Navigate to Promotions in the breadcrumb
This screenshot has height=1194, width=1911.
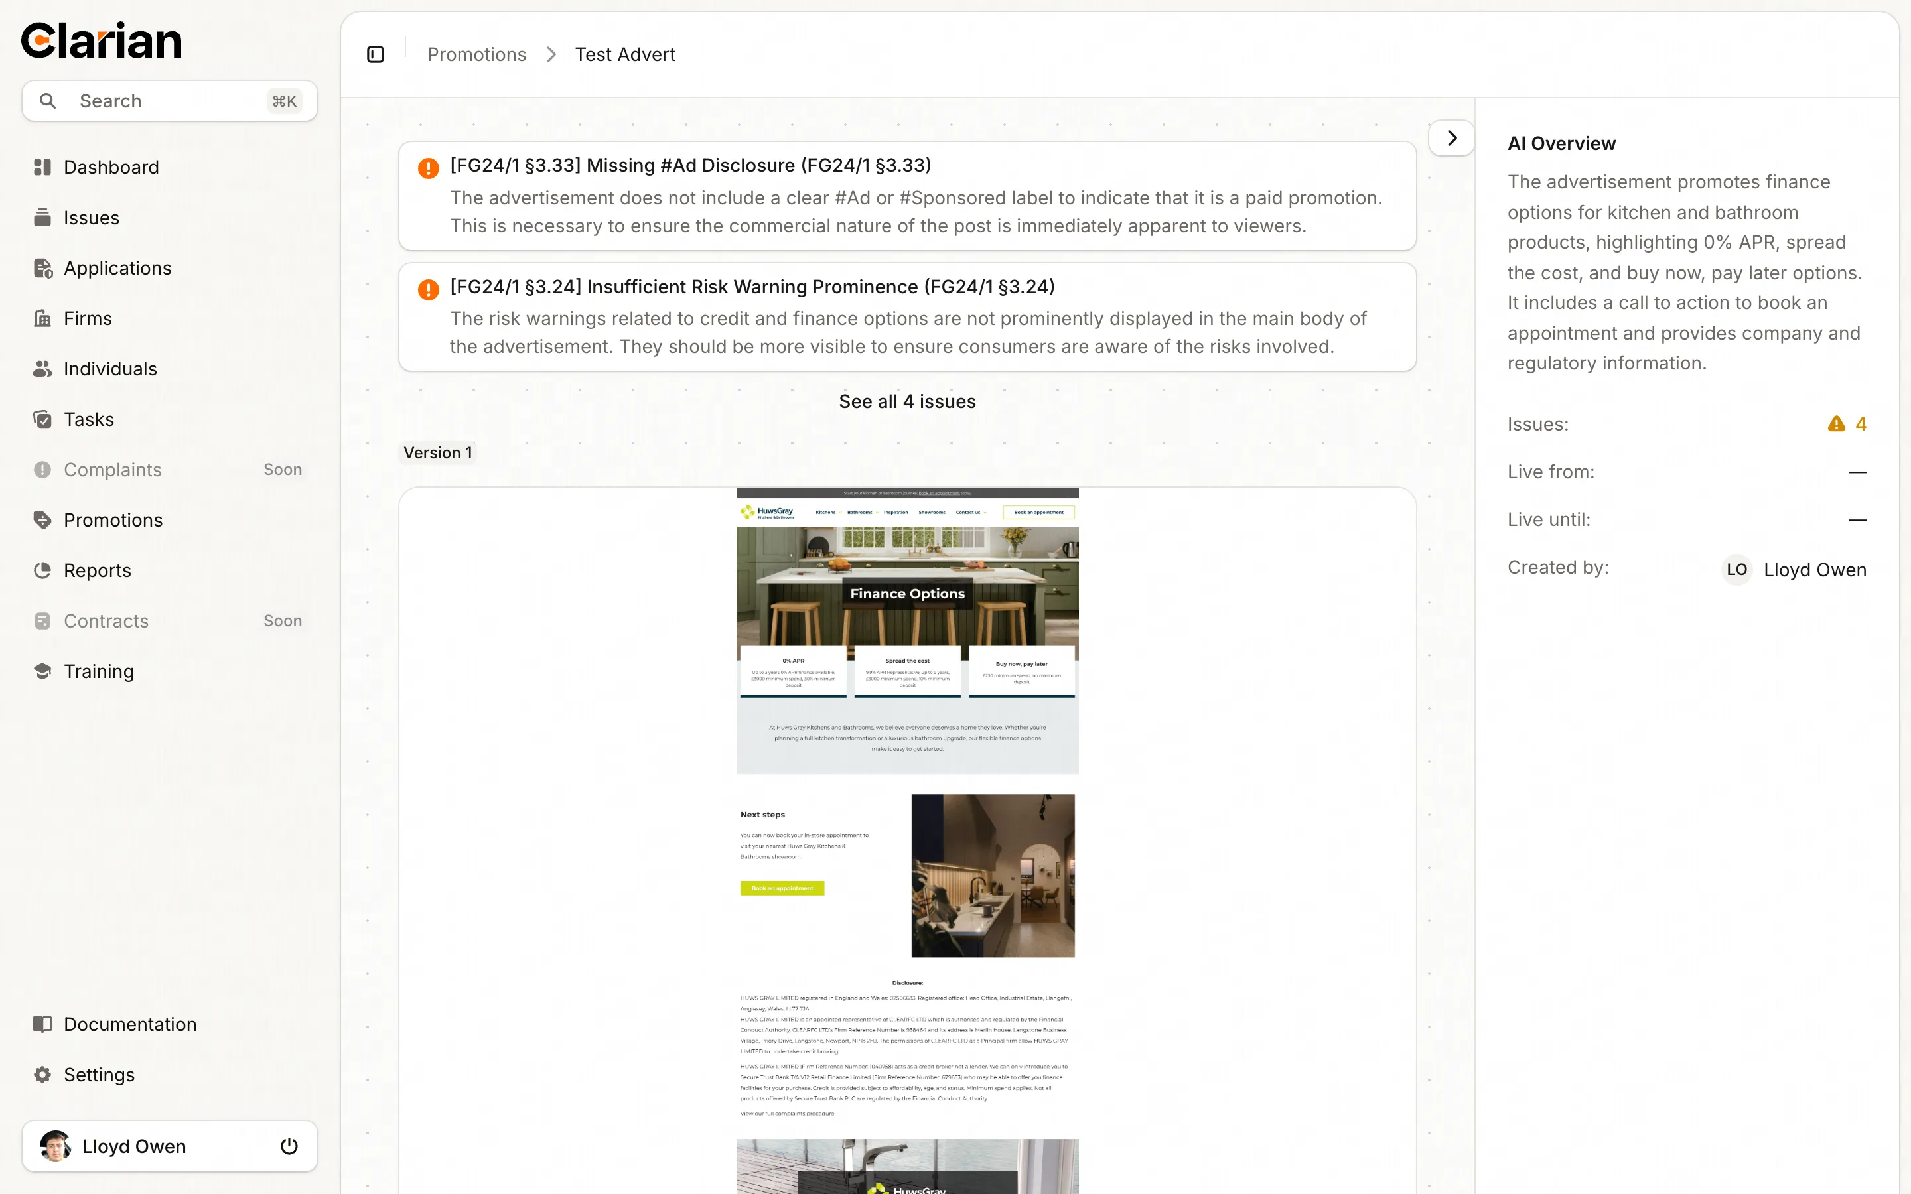[476, 54]
